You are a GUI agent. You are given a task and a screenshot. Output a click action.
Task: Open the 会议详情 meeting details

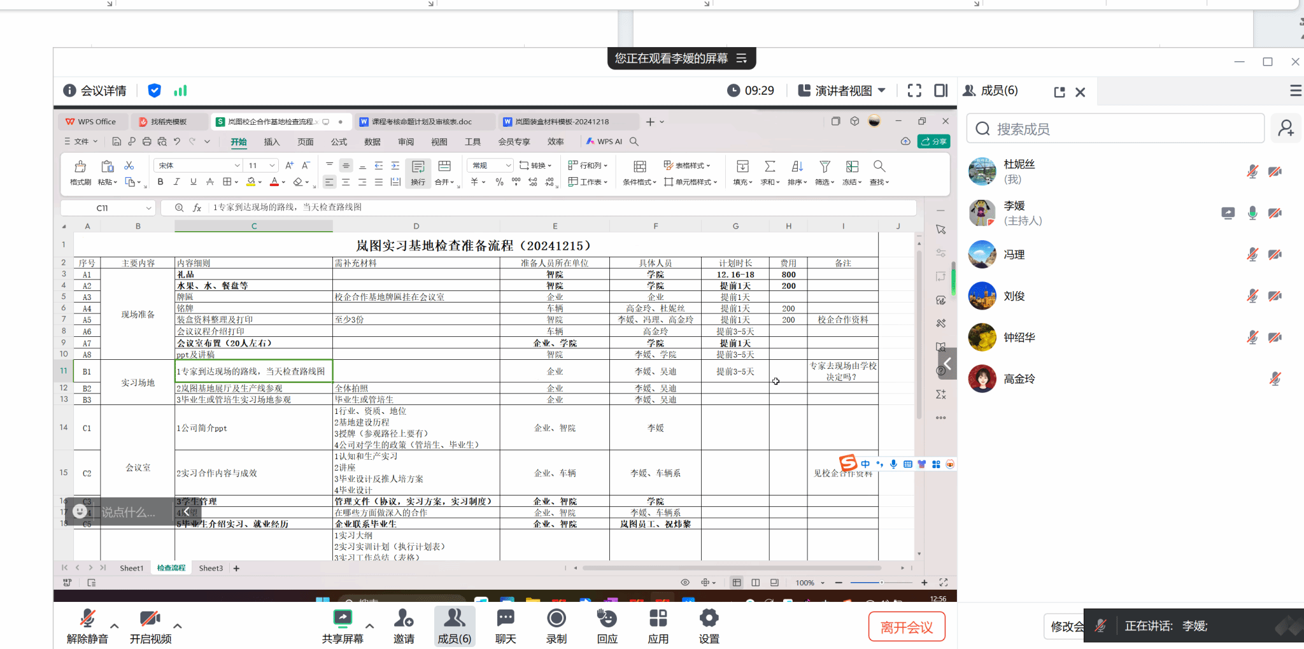96,90
